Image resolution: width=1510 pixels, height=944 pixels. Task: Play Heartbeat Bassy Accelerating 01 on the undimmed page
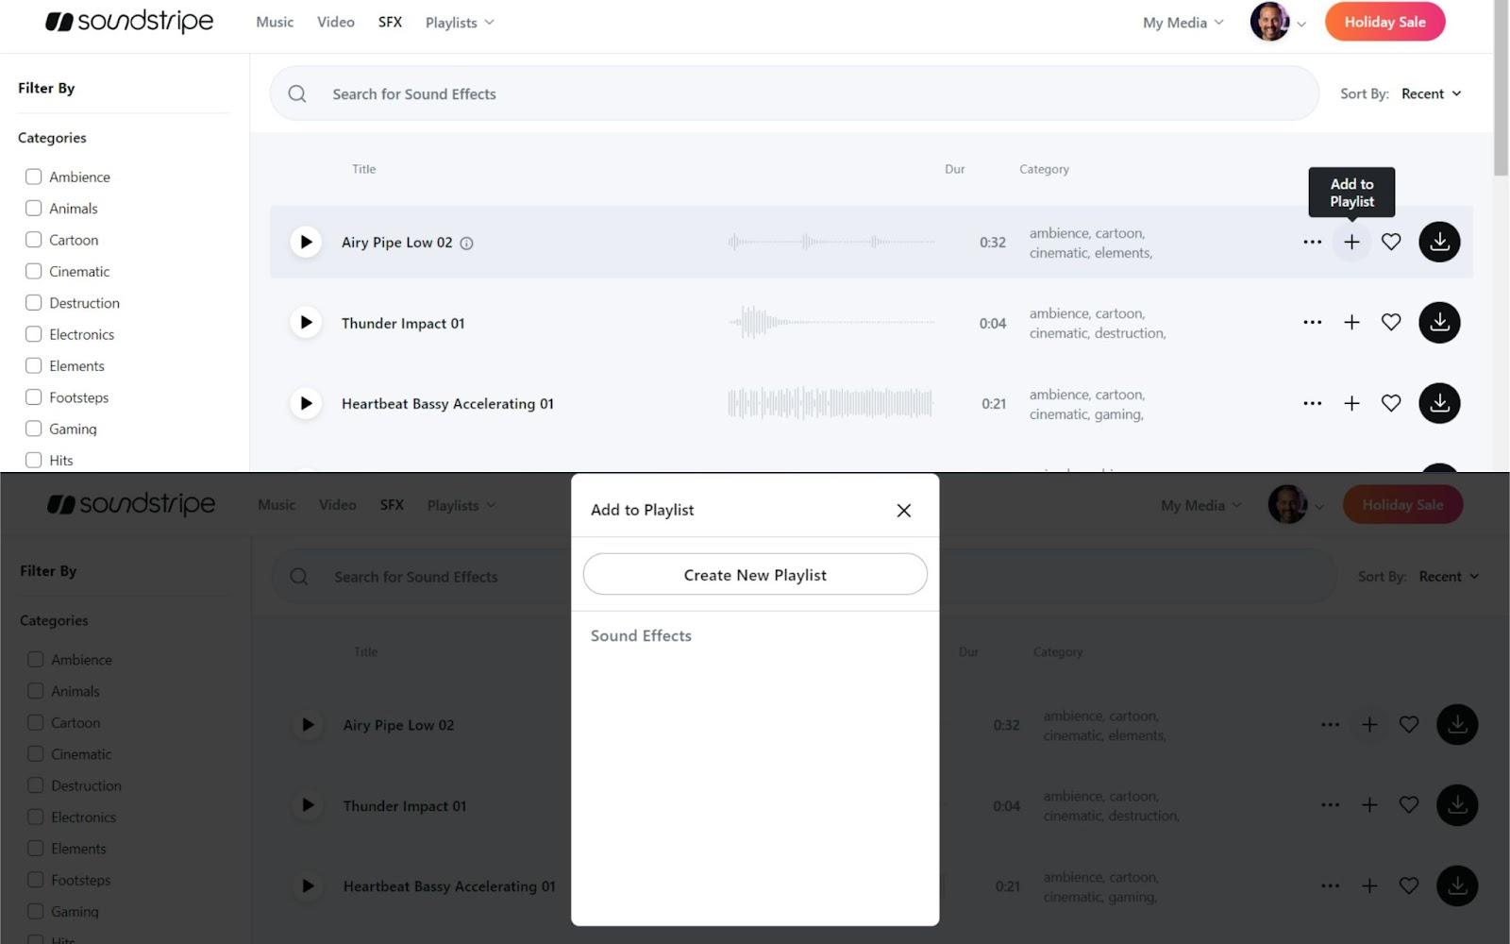pyautogui.click(x=306, y=403)
